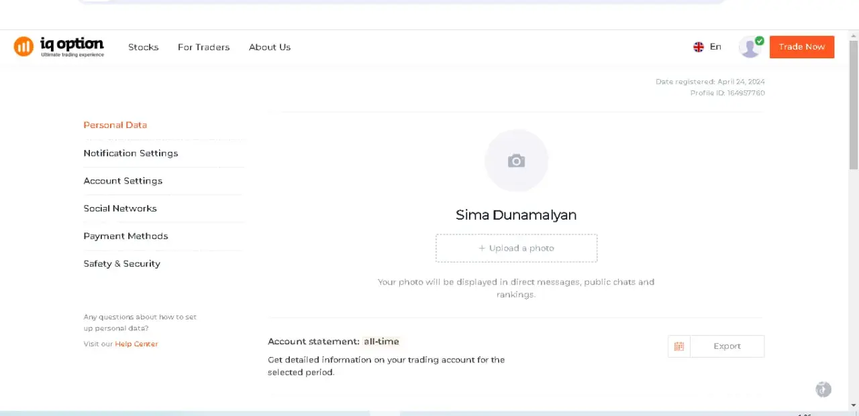Screen dimensions: 859x416
Task: Open the Stocks menu
Action: [x=144, y=47]
